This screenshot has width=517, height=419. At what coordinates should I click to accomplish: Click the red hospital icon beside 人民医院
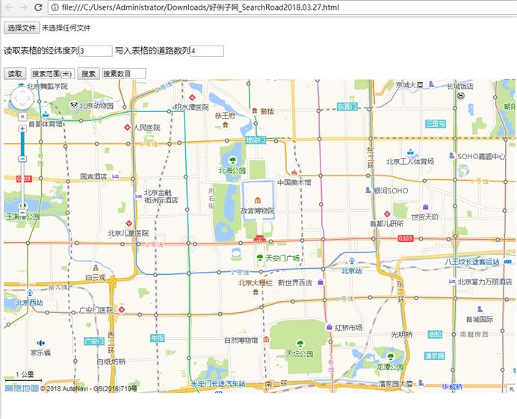[127, 127]
